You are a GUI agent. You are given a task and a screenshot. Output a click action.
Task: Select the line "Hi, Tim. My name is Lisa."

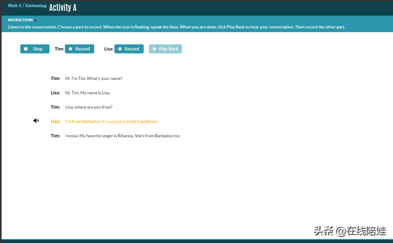point(88,93)
